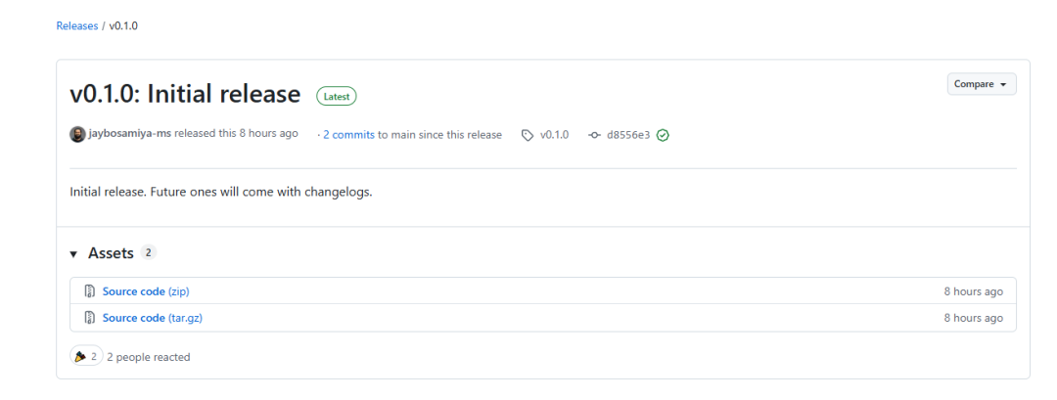This screenshot has height=400, width=1057.
Task: Download Source code (zip)
Action: pyautogui.click(x=146, y=290)
